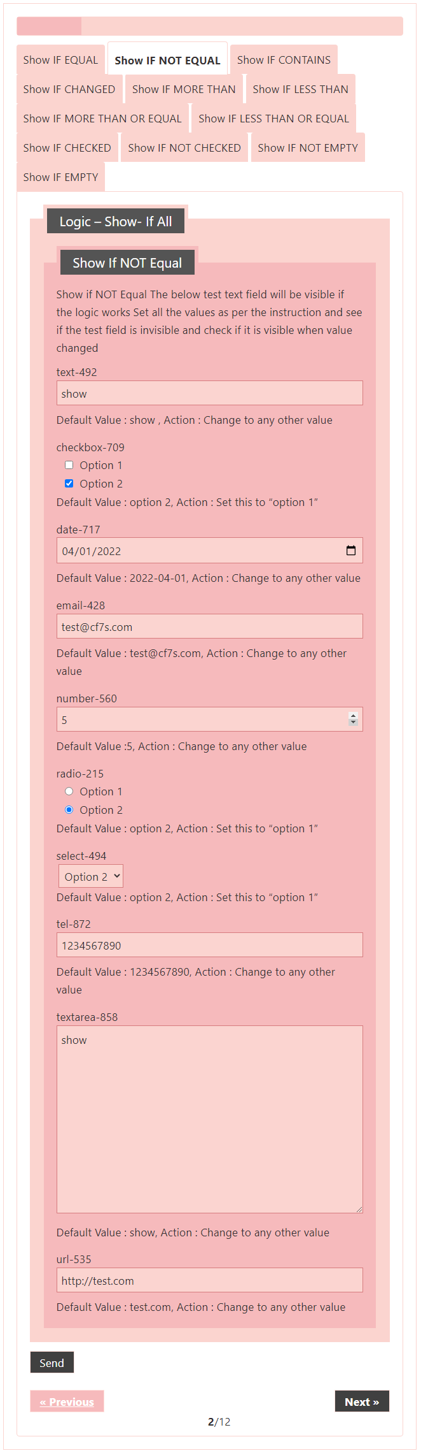Open the Show IF EMPTY tab
421x1453 pixels.
[60, 177]
